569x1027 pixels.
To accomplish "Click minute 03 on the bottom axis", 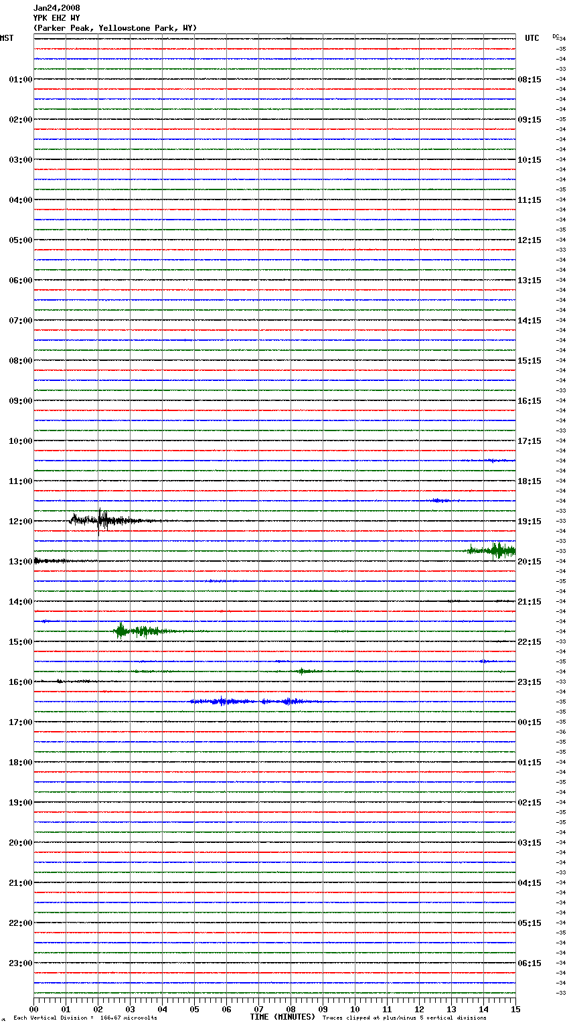I will click(x=131, y=1009).
